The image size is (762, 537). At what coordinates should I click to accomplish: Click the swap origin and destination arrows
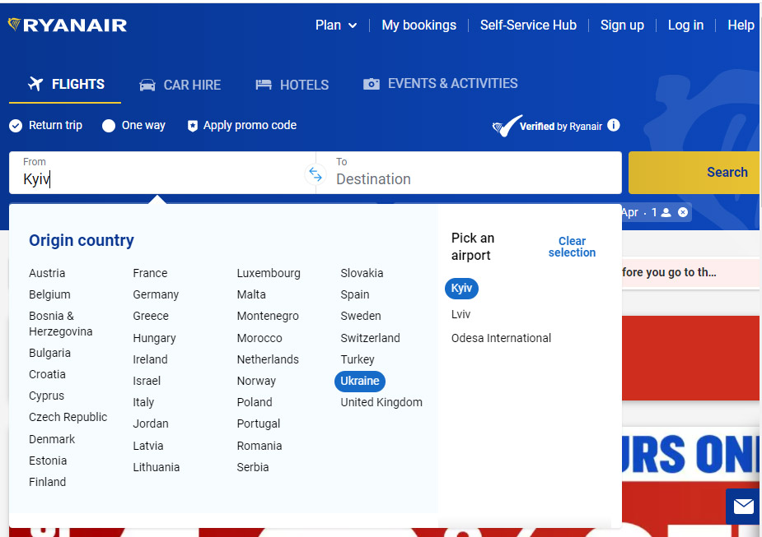[316, 173]
